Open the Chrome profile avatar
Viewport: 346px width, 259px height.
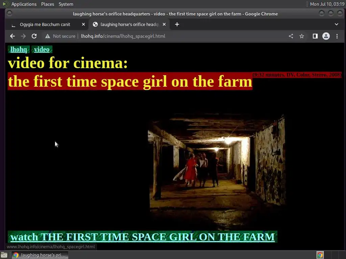click(x=326, y=36)
